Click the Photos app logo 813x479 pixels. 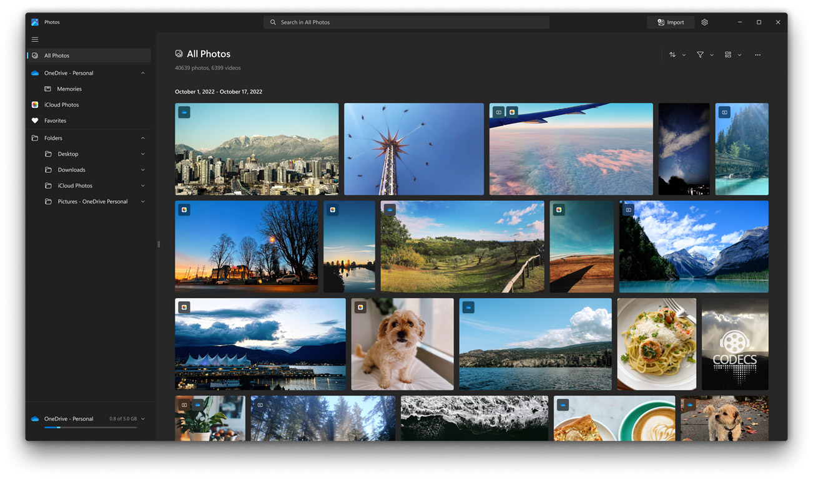35,22
